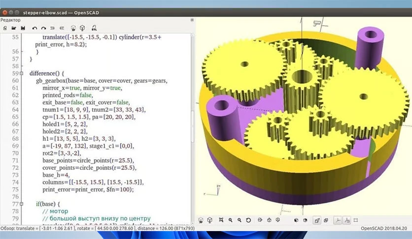Click the 'gb_gearbox(base=base' code line
Screen dimensions: 412x239
[x=102, y=81]
